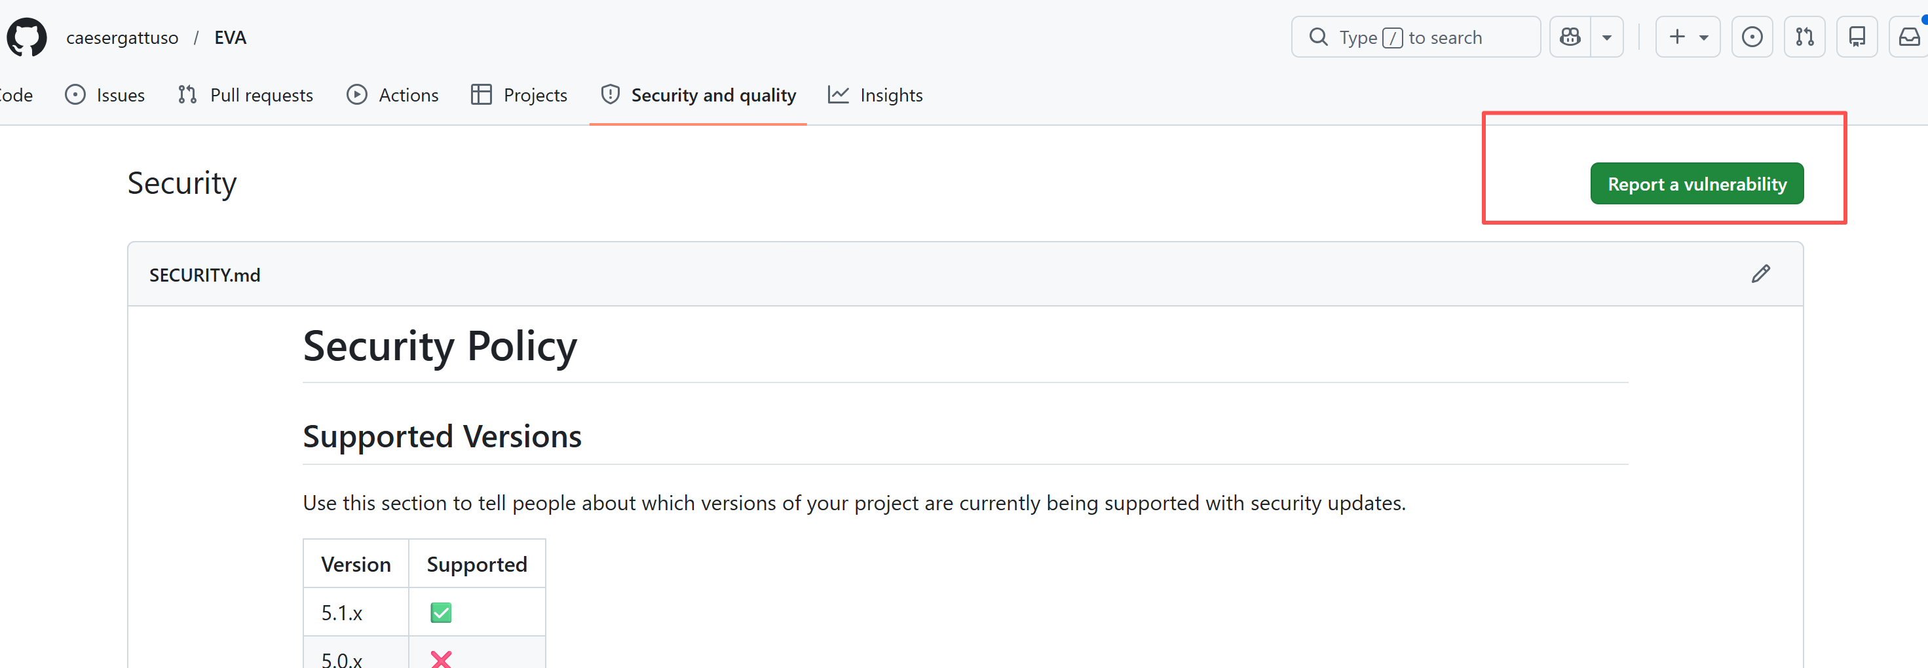
Task: Open the notifications inbox icon
Action: click(1908, 37)
